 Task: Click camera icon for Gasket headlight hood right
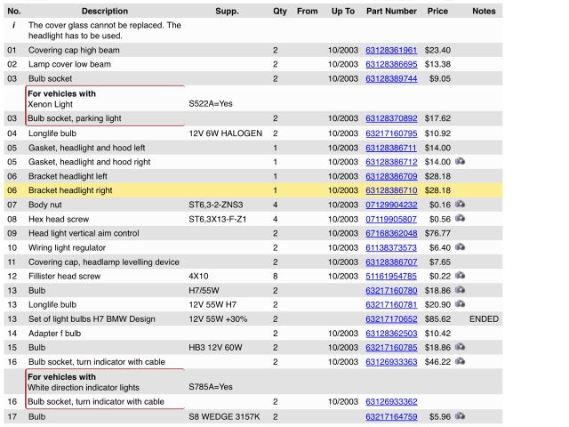point(460,162)
